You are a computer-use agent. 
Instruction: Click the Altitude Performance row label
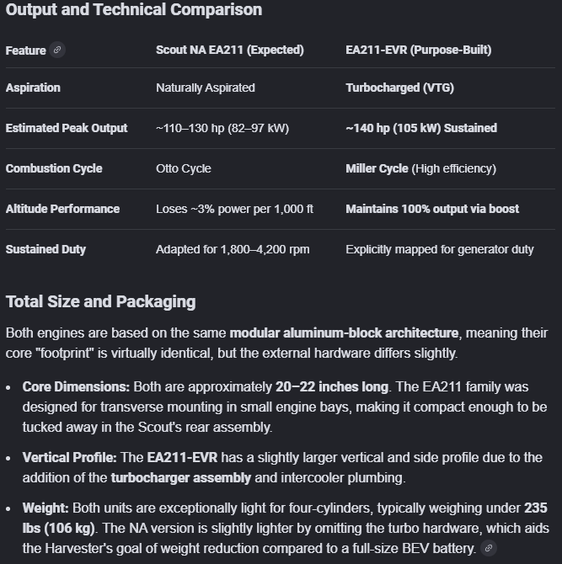click(62, 209)
